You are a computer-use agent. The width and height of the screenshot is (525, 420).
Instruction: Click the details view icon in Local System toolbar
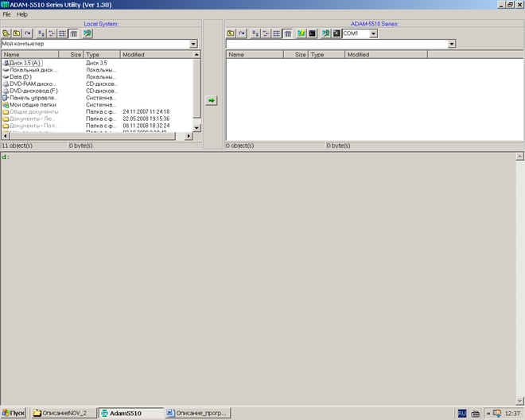[x=74, y=33]
